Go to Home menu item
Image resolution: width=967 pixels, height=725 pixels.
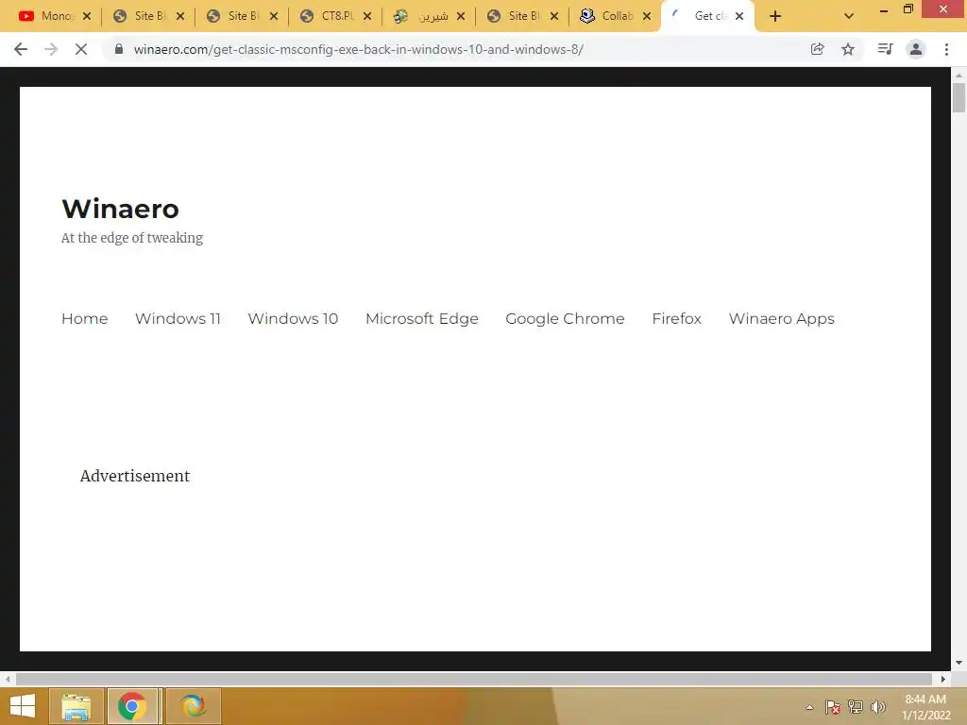[84, 319]
